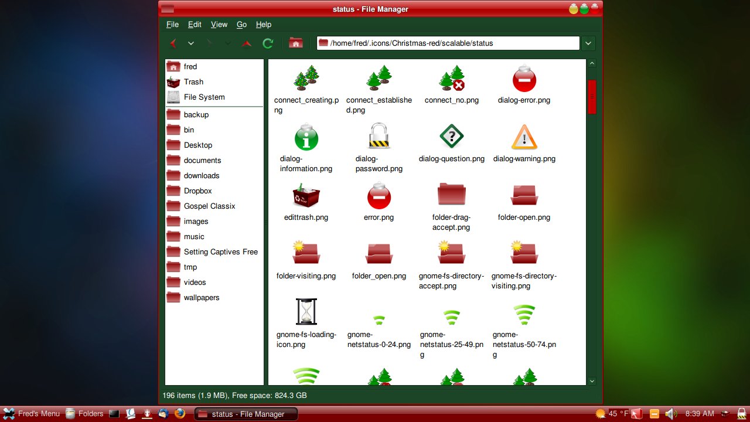Open the downloads bookmark
Image resolution: width=750 pixels, height=422 pixels.
pos(214,176)
